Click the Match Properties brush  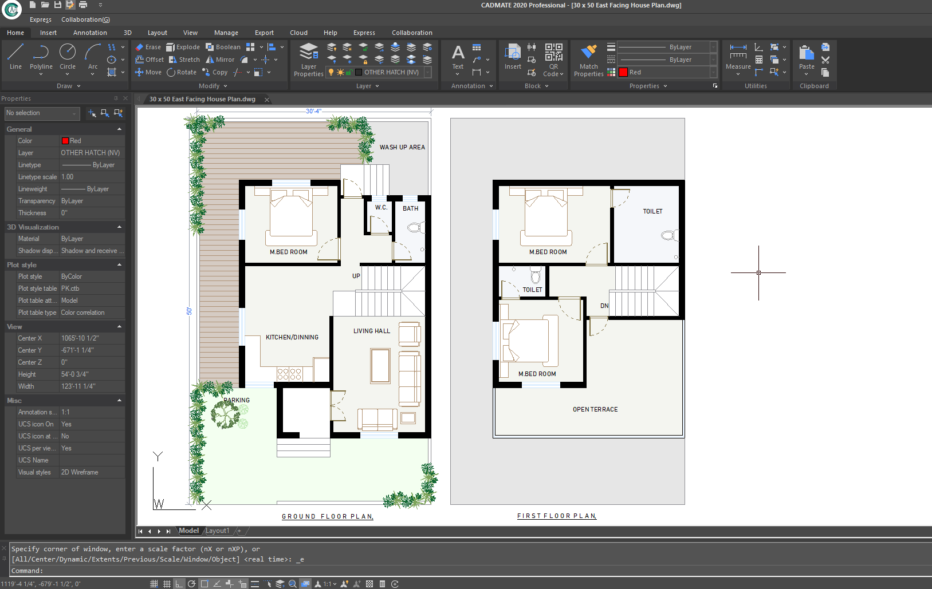pos(588,60)
